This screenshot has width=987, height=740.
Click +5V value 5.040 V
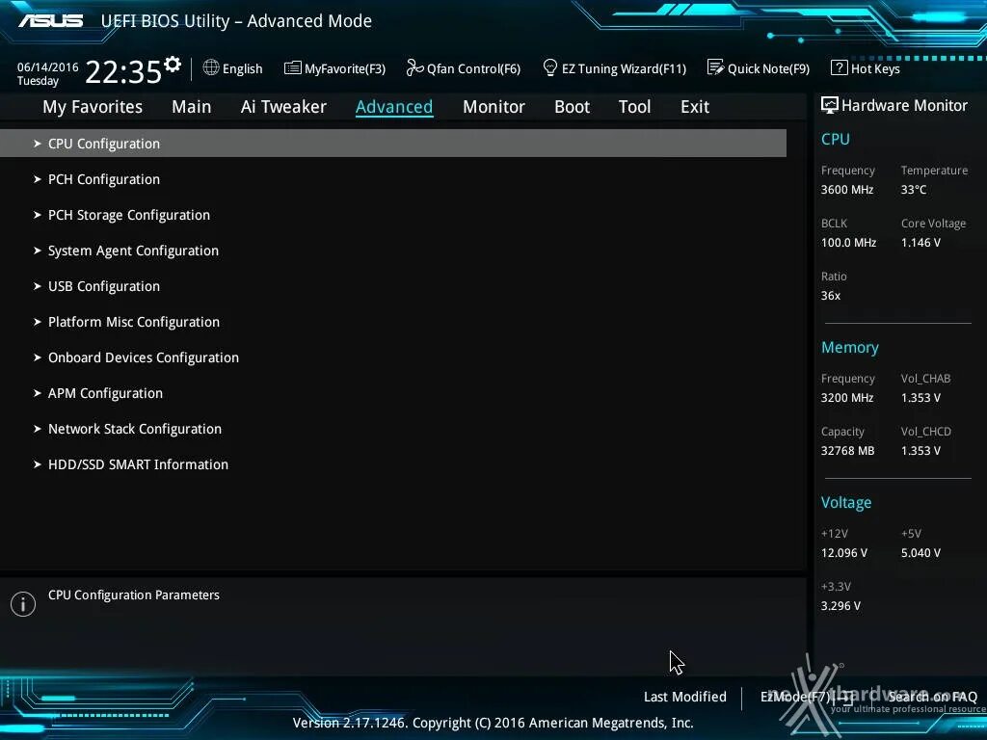920,553
